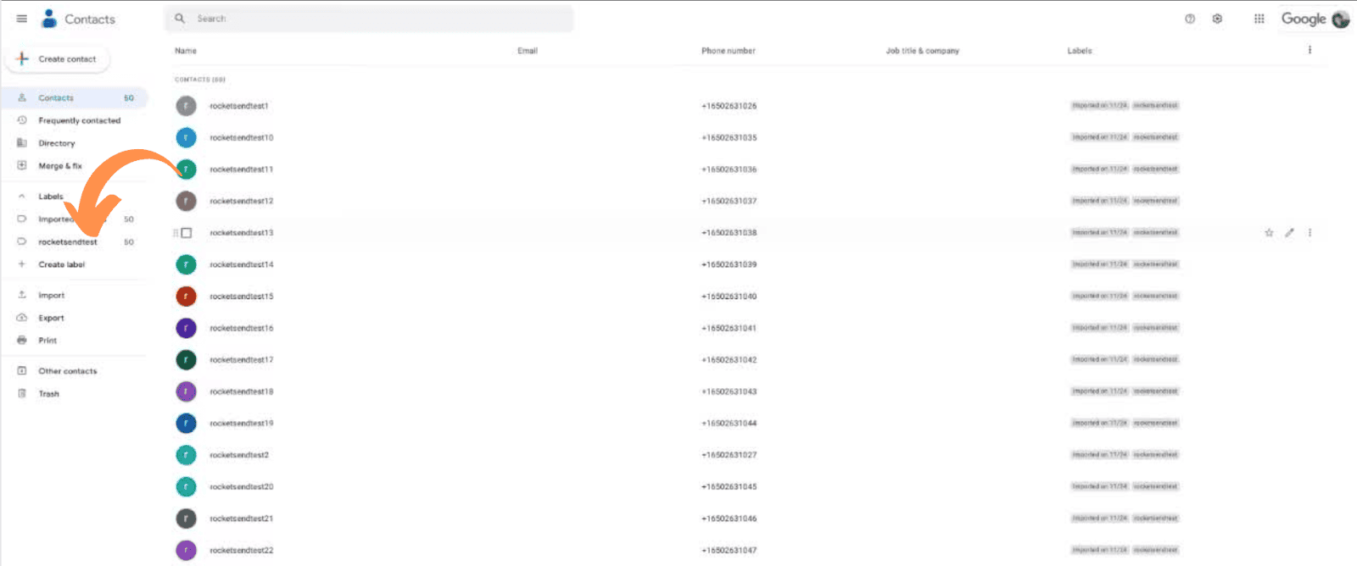This screenshot has height=566, width=1357.
Task: Click the search magnifier icon
Action: [x=180, y=18]
